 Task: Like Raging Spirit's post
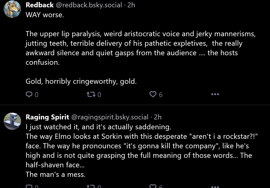pos(153,186)
